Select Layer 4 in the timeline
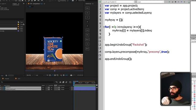 pos(23,87)
